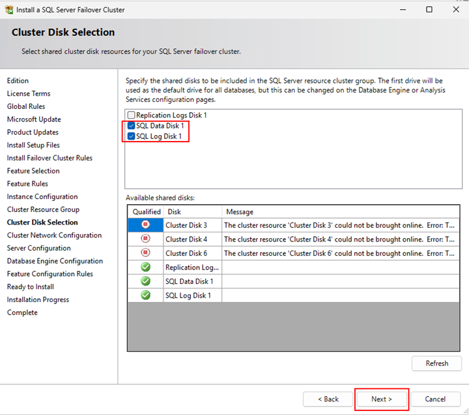Select Install Failover Cluster Rules step
The height and width of the screenshot is (415, 469).
(x=50, y=158)
